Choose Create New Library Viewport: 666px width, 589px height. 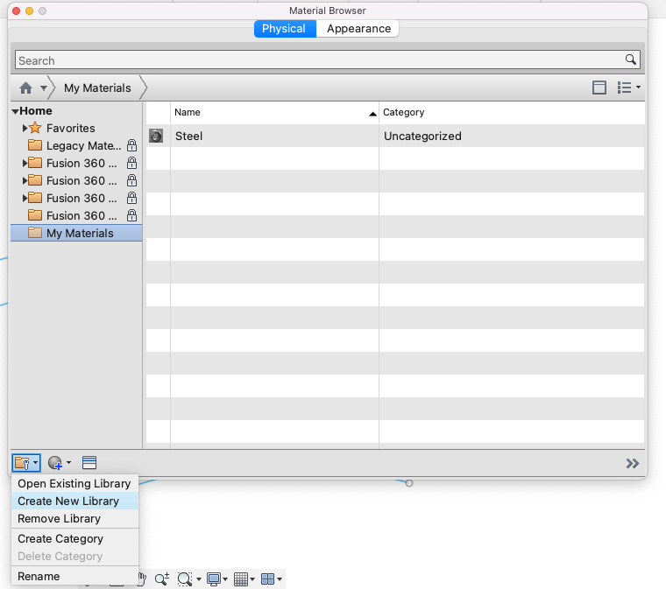point(74,501)
